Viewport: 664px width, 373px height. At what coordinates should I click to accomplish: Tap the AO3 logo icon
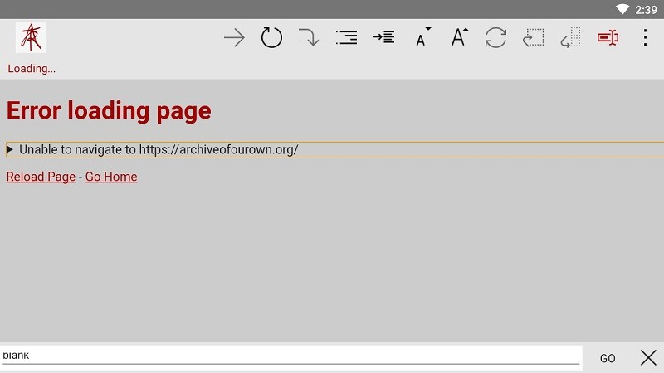(x=31, y=37)
